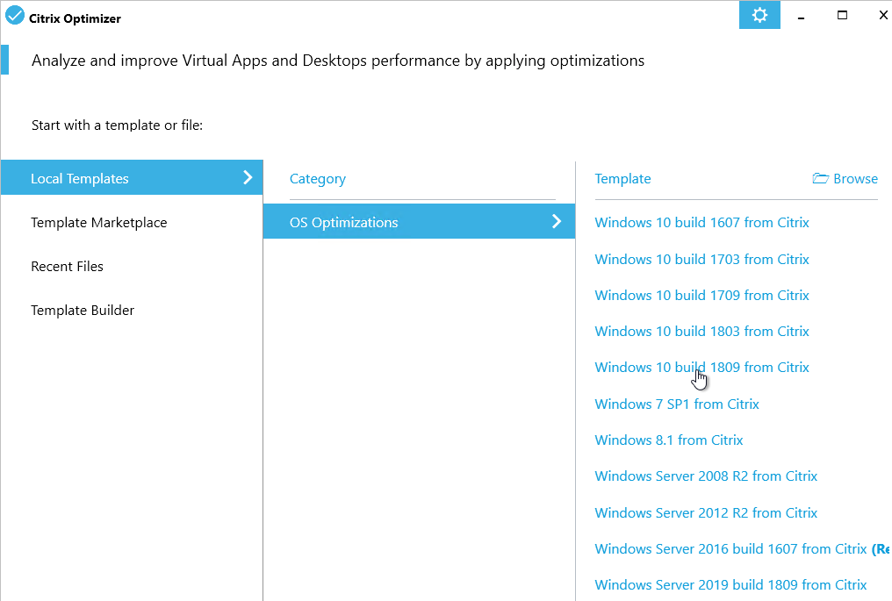Click the Category column header

(318, 178)
